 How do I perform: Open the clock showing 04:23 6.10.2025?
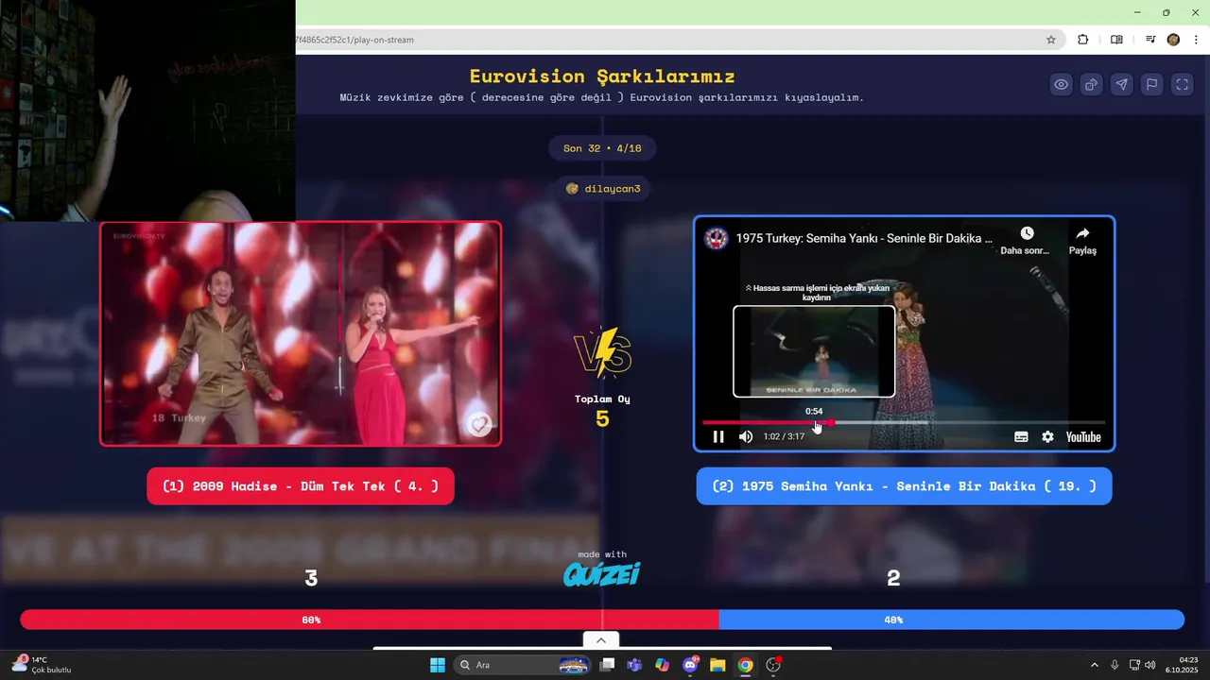[x=1182, y=665]
